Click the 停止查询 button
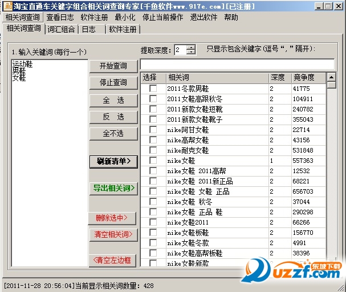The image size is (346, 292). click(x=113, y=83)
